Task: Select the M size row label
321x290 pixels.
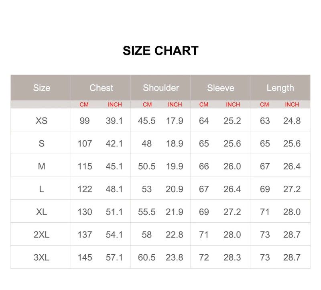Action: (42, 166)
